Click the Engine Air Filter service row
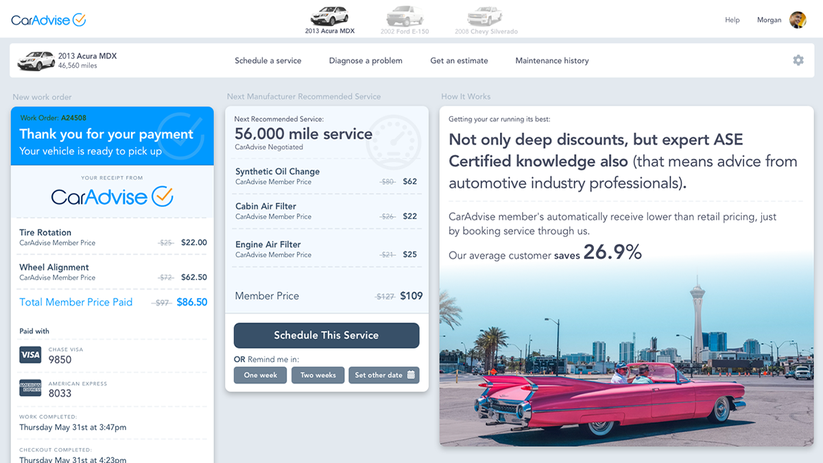The image size is (823, 463). (x=326, y=249)
